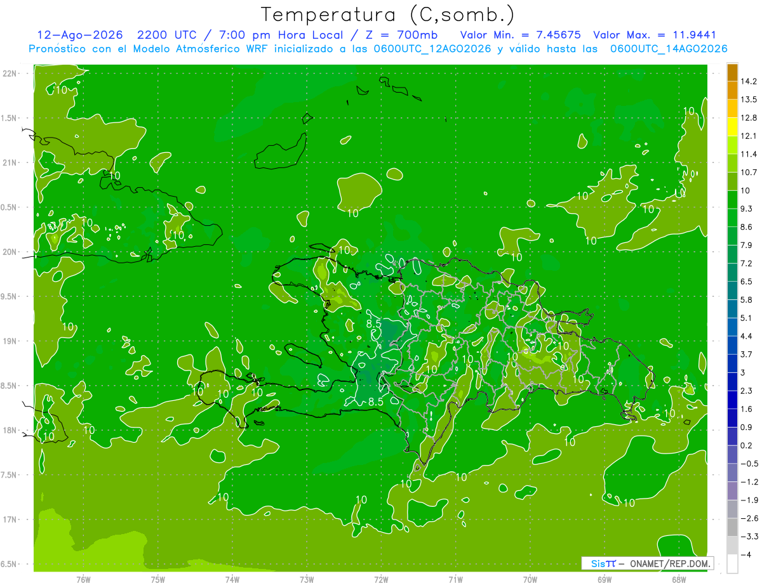Screen dimensions: 762x588
Task: Pick purple swatch between -1.2 and -1.9
Action: point(732,491)
